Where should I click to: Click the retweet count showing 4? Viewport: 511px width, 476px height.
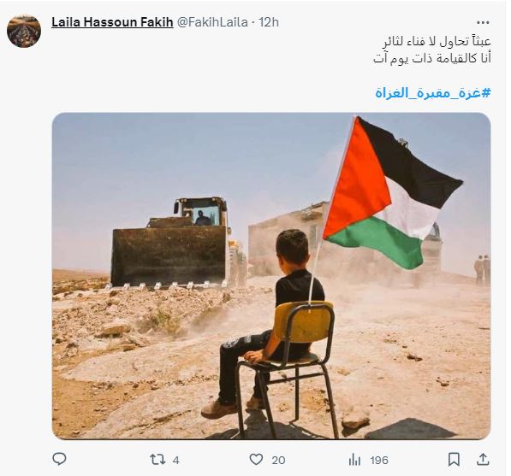pos(176,460)
